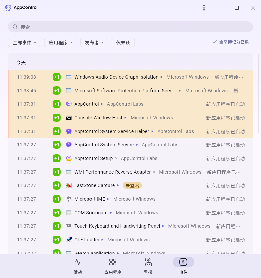Click the COM Surrogate window icon
261x278 pixels.
(x=69, y=213)
